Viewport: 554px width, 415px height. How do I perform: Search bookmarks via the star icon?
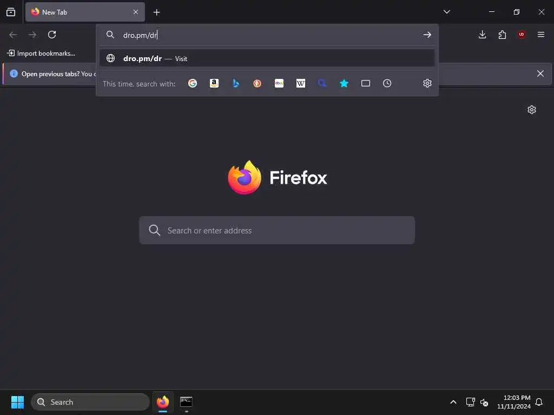[344, 83]
